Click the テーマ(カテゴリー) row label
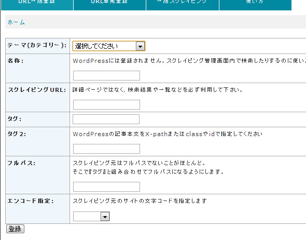Viewport: 306px width, 240px height. pyautogui.click(x=37, y=45)
